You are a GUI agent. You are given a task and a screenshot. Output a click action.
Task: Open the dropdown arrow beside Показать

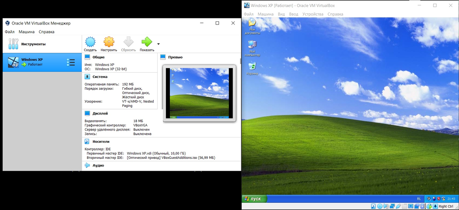coord(158,44)
